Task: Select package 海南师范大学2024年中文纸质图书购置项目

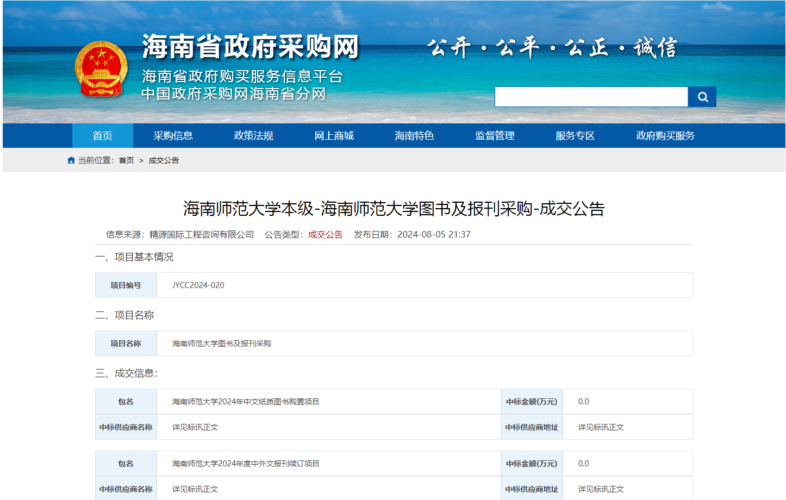Action: (x=246, y=402)
